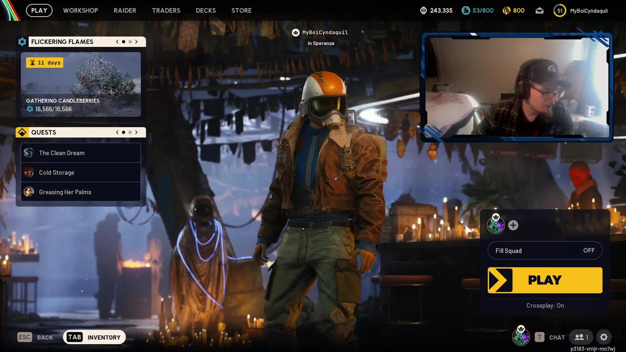Open the WORKSHOP tab

coord(80,10)
